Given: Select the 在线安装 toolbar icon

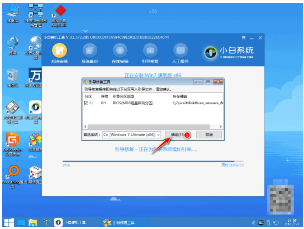Looking at the screenshot, I should (120, 51).
